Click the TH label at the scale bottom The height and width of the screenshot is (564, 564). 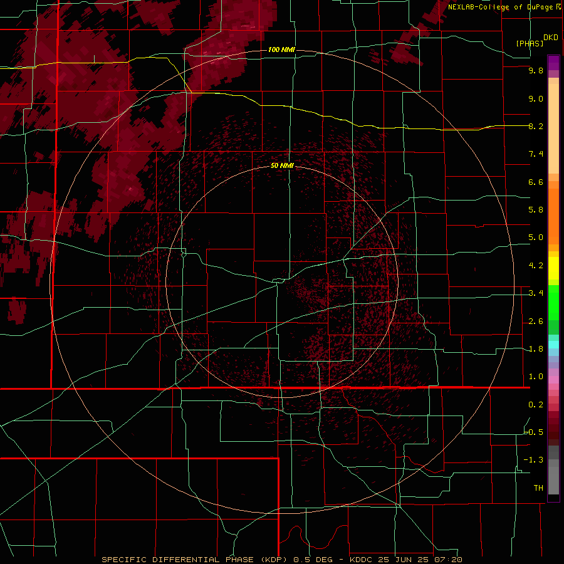pyautogui.click(x=538, y=488)
